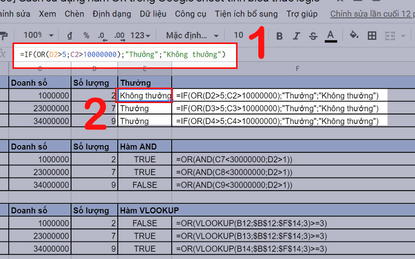Click merge cells icon
The height and width of the screenshot is (259, 415).
[390, 36]
